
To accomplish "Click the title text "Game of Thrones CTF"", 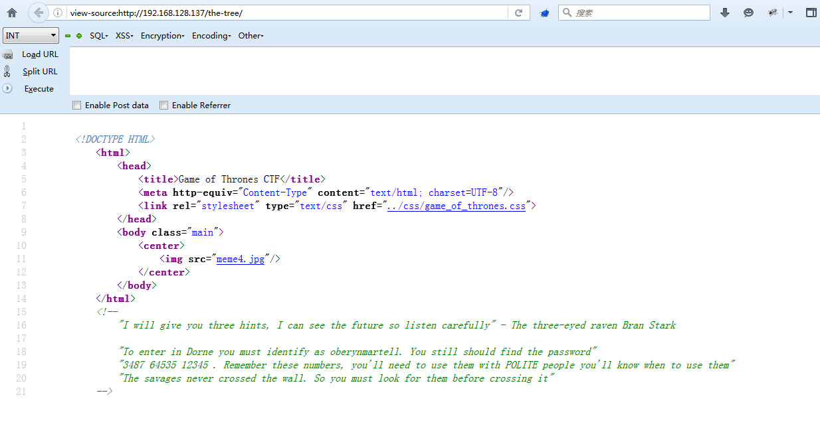I will (228, 179).
